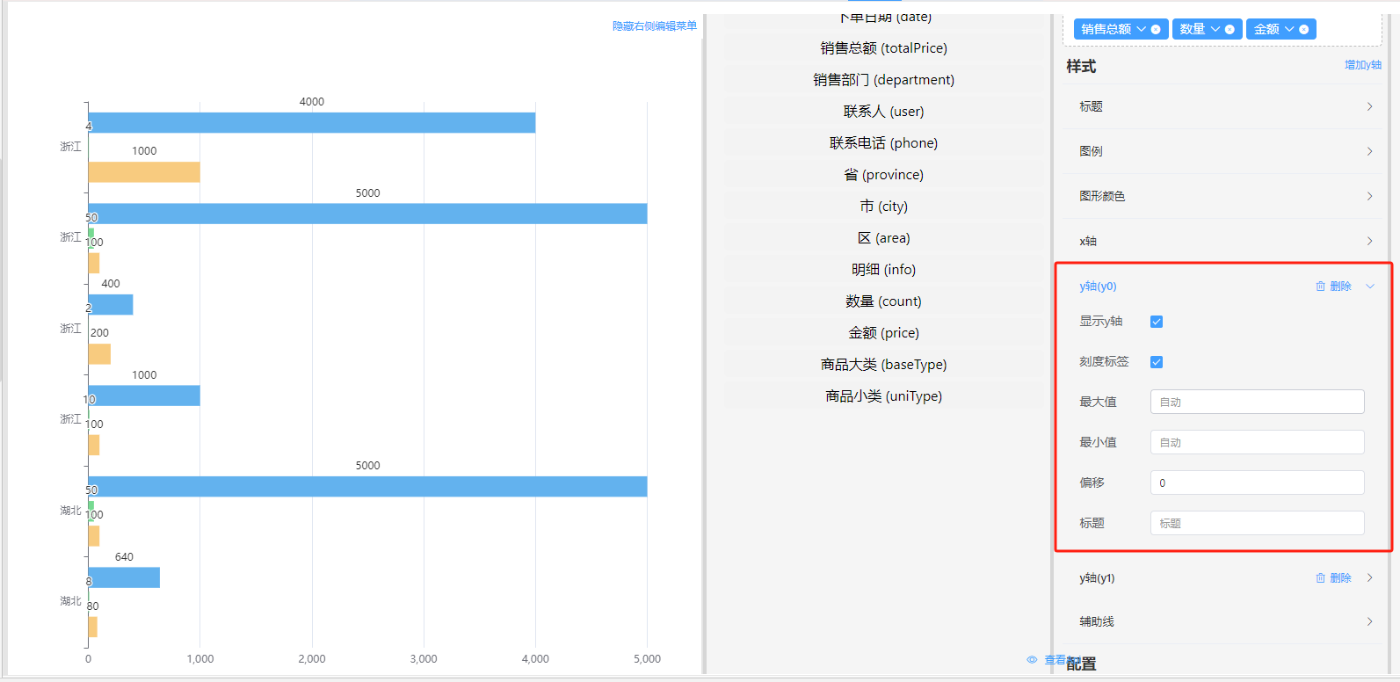Click the 偏移 input field
Viewport: 1400px width, 682px height.
tap(1257, 483)
